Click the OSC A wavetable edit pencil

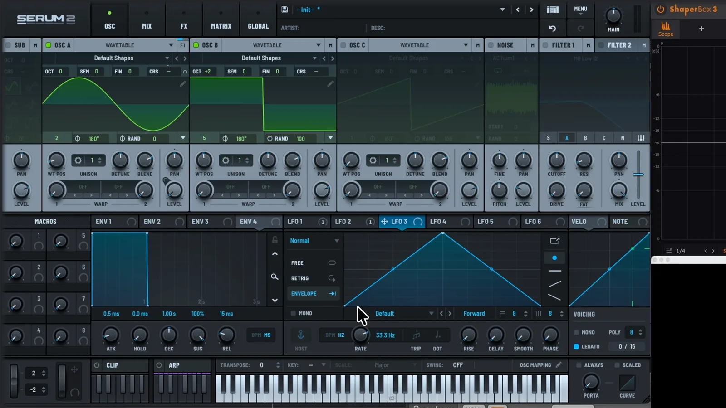point(182,84)
